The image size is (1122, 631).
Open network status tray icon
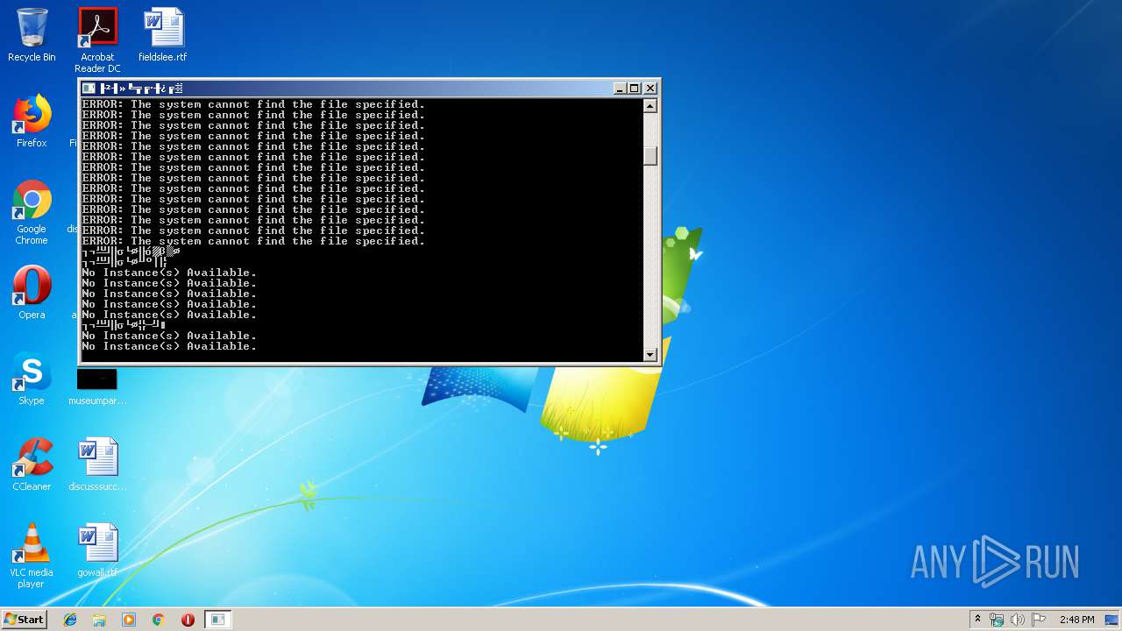pyautogui.click(x=997, y=620)
